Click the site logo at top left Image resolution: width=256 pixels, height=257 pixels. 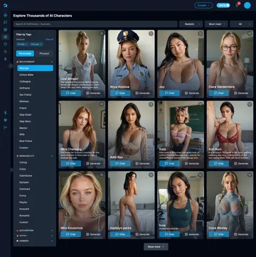(x=5, y=5)
